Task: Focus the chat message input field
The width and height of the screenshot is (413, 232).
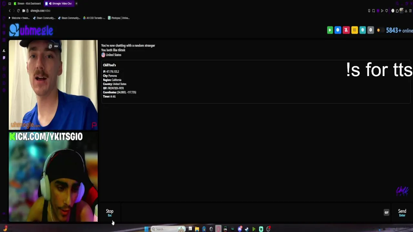Action: 252,212
